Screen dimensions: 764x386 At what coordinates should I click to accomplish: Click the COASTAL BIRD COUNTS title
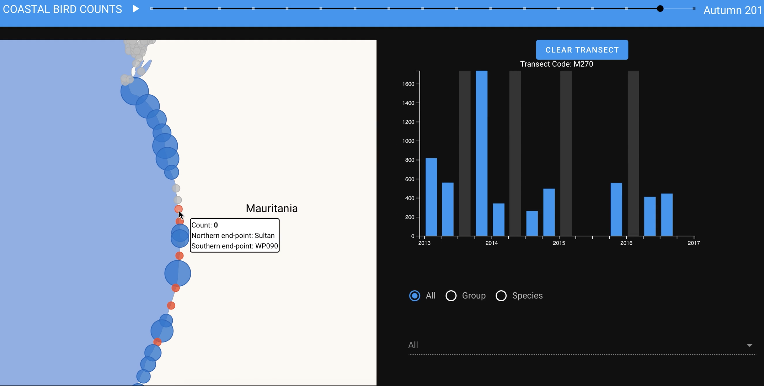coord(62,9)
